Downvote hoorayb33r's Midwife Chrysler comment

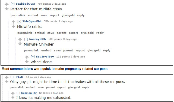coord(20,44)
